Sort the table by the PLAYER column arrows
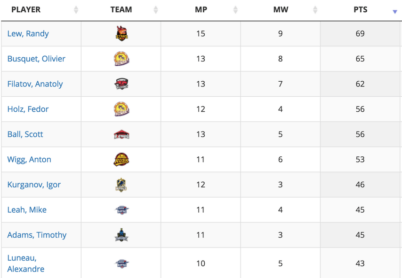402x278 pixels. 76,10
